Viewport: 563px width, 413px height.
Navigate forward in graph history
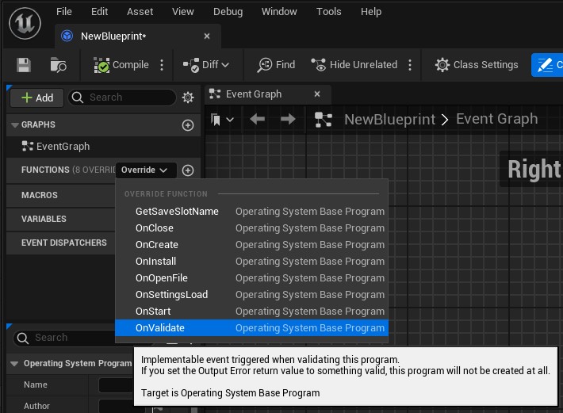point(288,119)
